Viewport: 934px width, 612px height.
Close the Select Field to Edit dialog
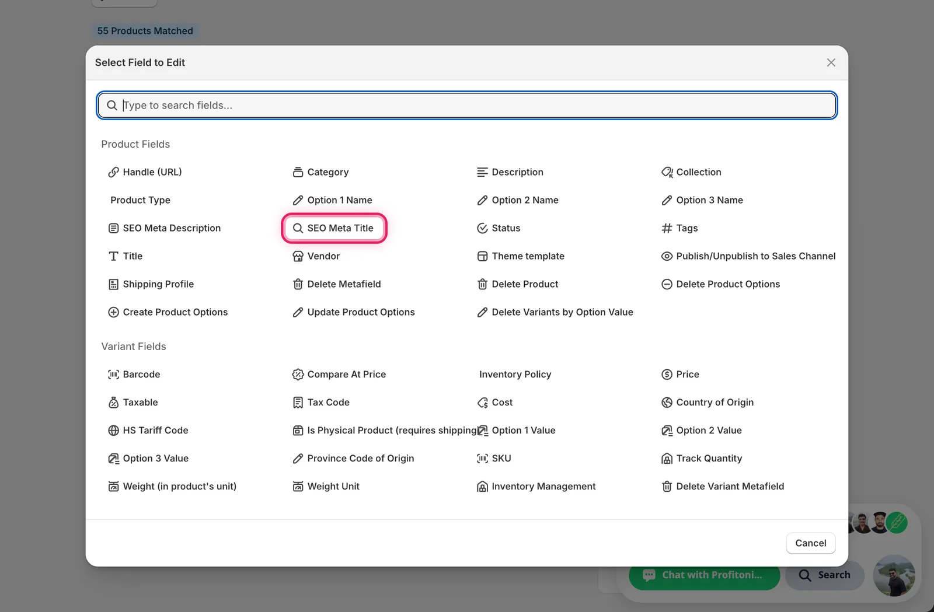831,62
